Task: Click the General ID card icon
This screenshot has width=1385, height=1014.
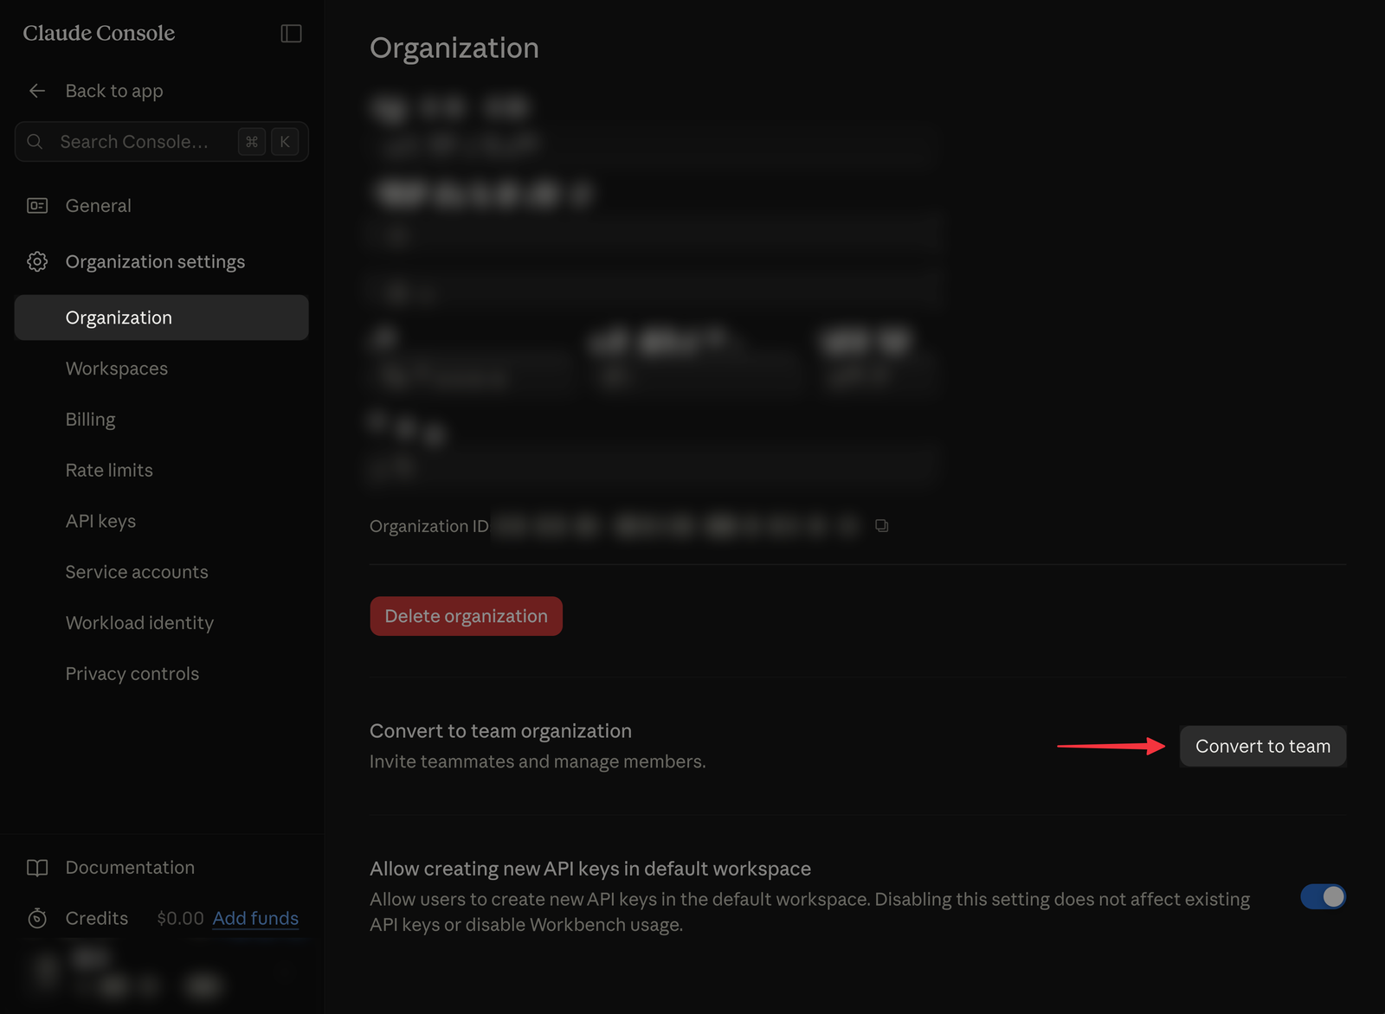Action: click(37, 206)
